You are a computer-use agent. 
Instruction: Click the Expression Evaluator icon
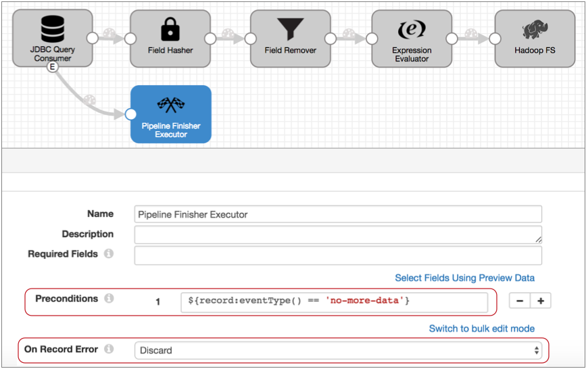point(411,30)
